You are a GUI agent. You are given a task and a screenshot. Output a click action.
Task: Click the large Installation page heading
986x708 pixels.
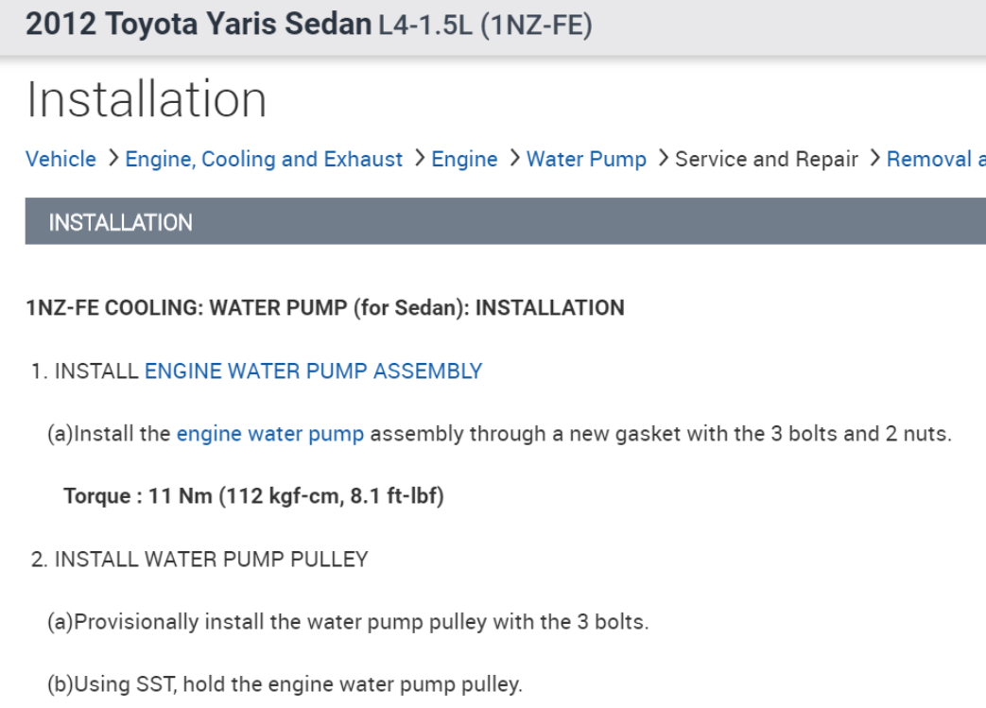click(x=147, y=99)
